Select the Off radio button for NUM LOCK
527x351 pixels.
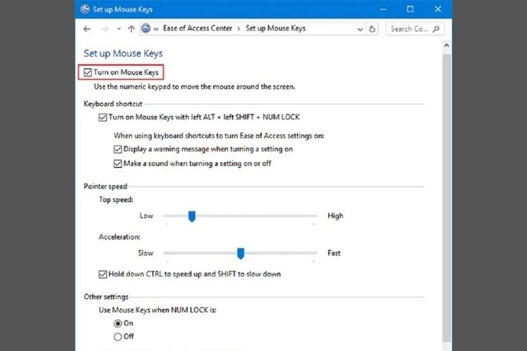tap(118, 336)
